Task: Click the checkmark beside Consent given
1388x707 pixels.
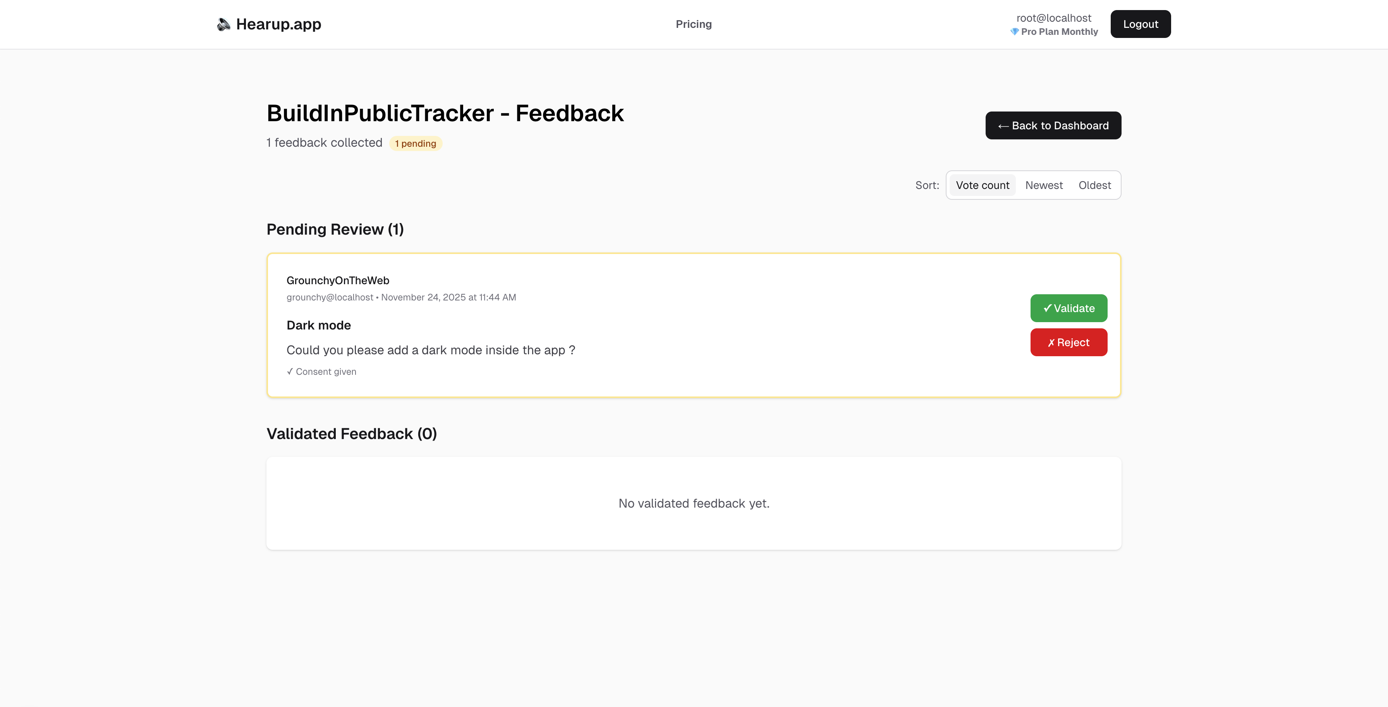Action: [x=290, y=371]
